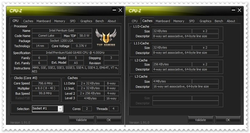Click Level 3 4 MBytes value
250x133 pixels.
(90, 98)
